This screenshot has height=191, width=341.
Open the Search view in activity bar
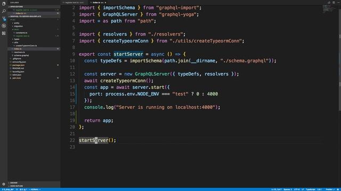click(4, 11)
